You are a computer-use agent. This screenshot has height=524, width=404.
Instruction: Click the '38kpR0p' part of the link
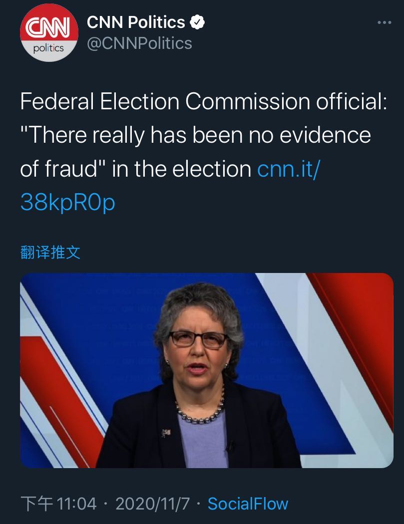67,203
